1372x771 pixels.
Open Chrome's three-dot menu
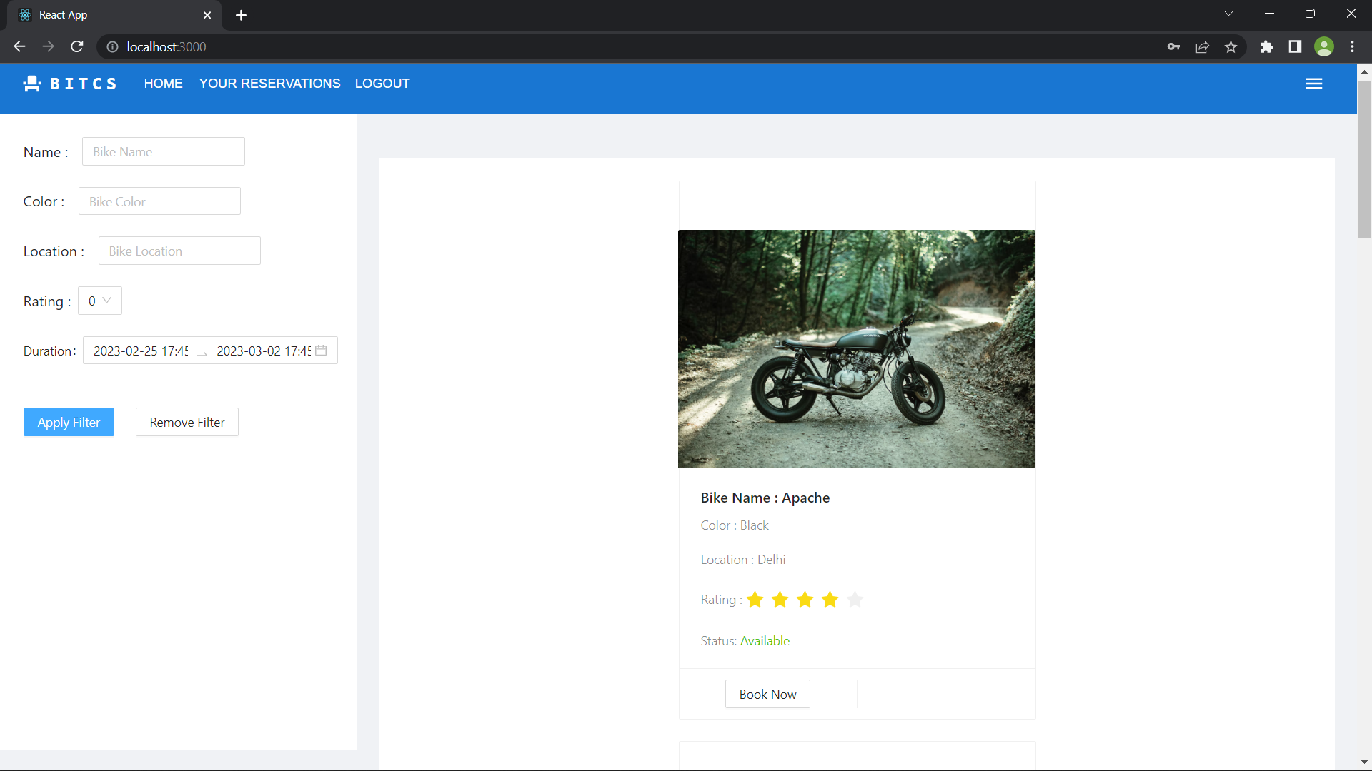click(x=1352, y=46)
